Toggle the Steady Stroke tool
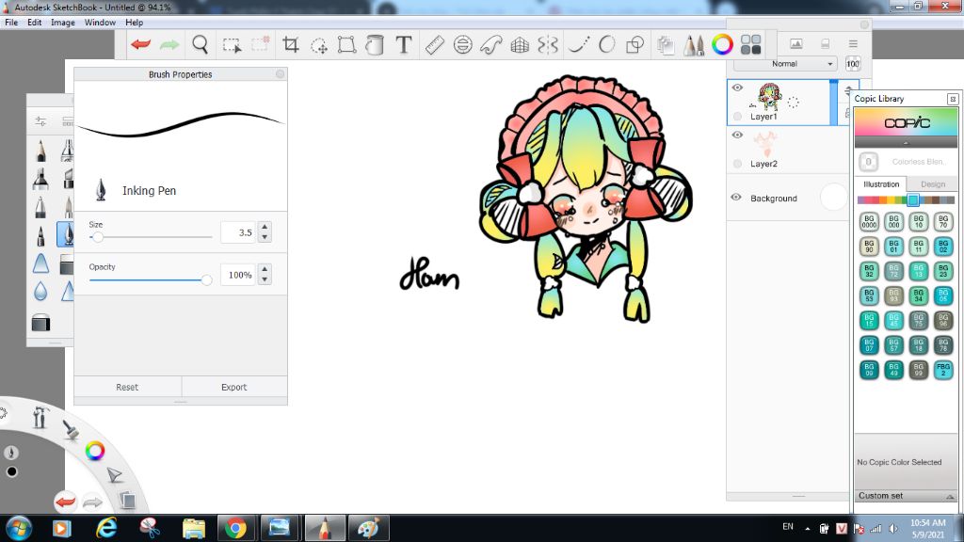The width and height of the screenshot is (964, 542). (578, 44)
